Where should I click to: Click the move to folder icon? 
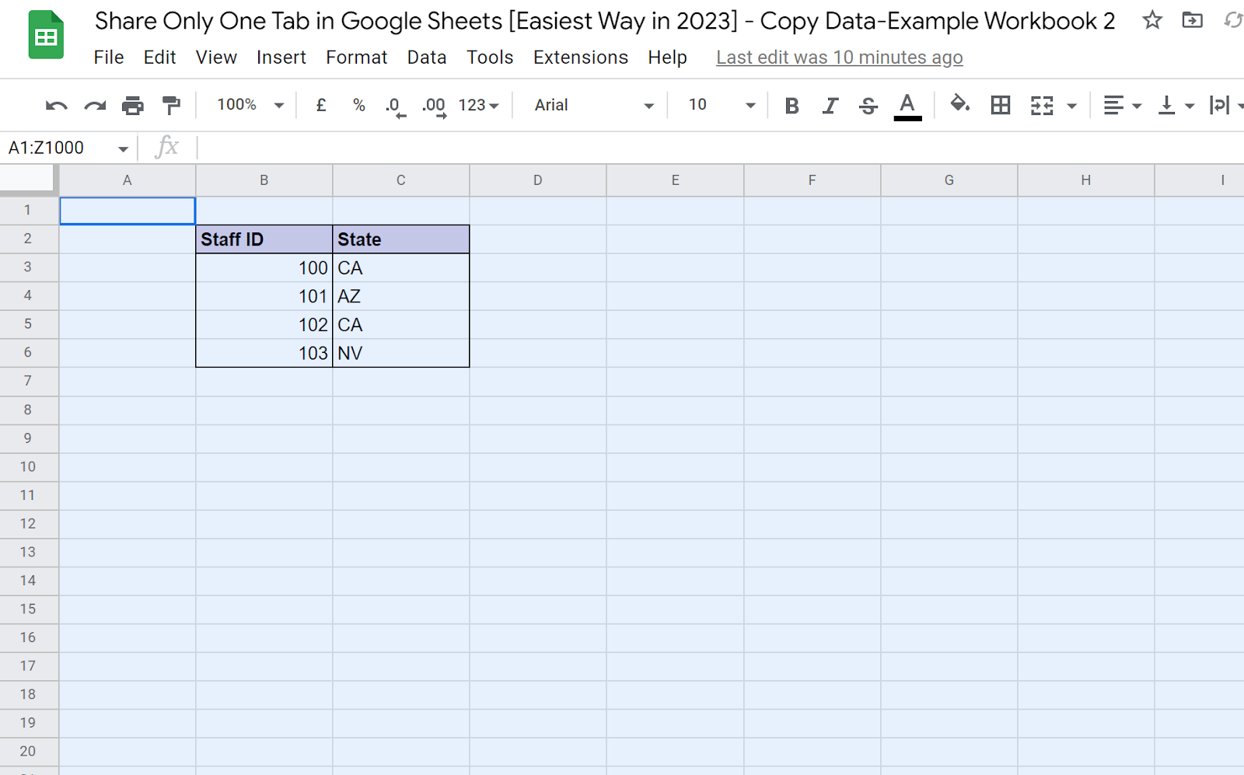click(1192, 20)
